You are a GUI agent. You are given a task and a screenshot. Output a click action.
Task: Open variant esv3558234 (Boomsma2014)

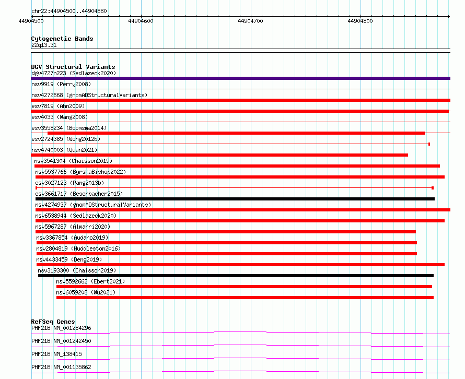pos(69,128)
